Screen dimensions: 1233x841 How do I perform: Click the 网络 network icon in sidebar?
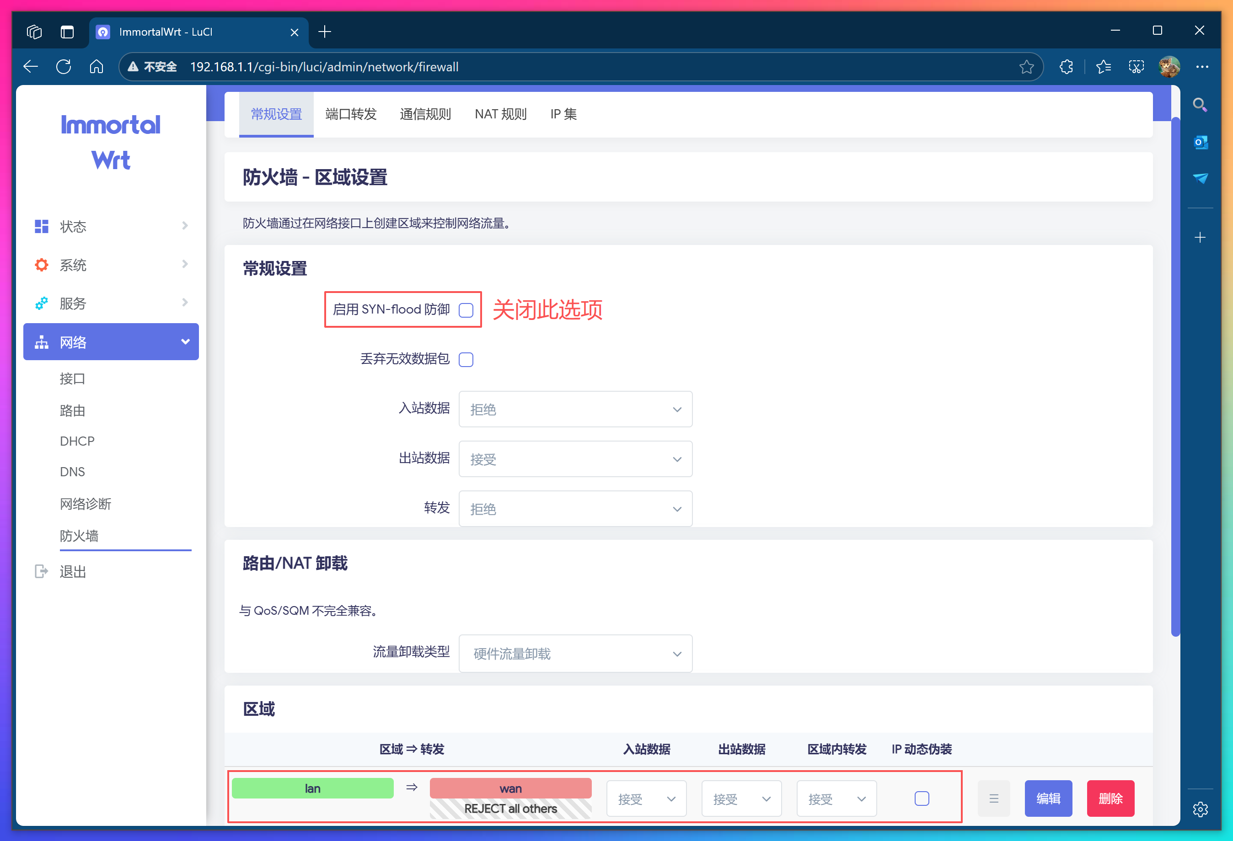coord(41,342)
